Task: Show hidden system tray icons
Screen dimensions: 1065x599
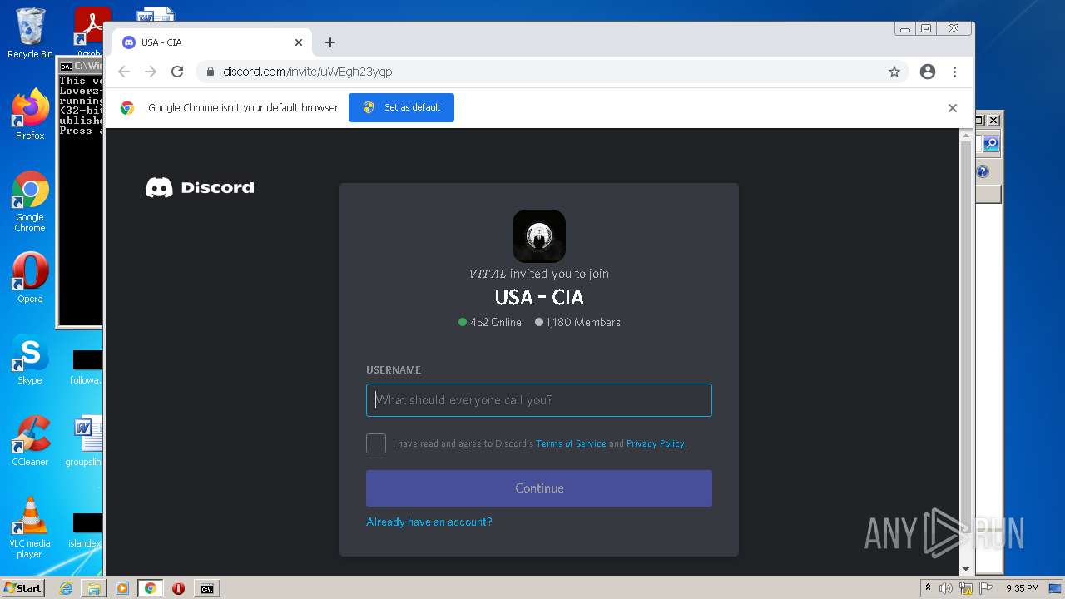Action: click(928, 588)
